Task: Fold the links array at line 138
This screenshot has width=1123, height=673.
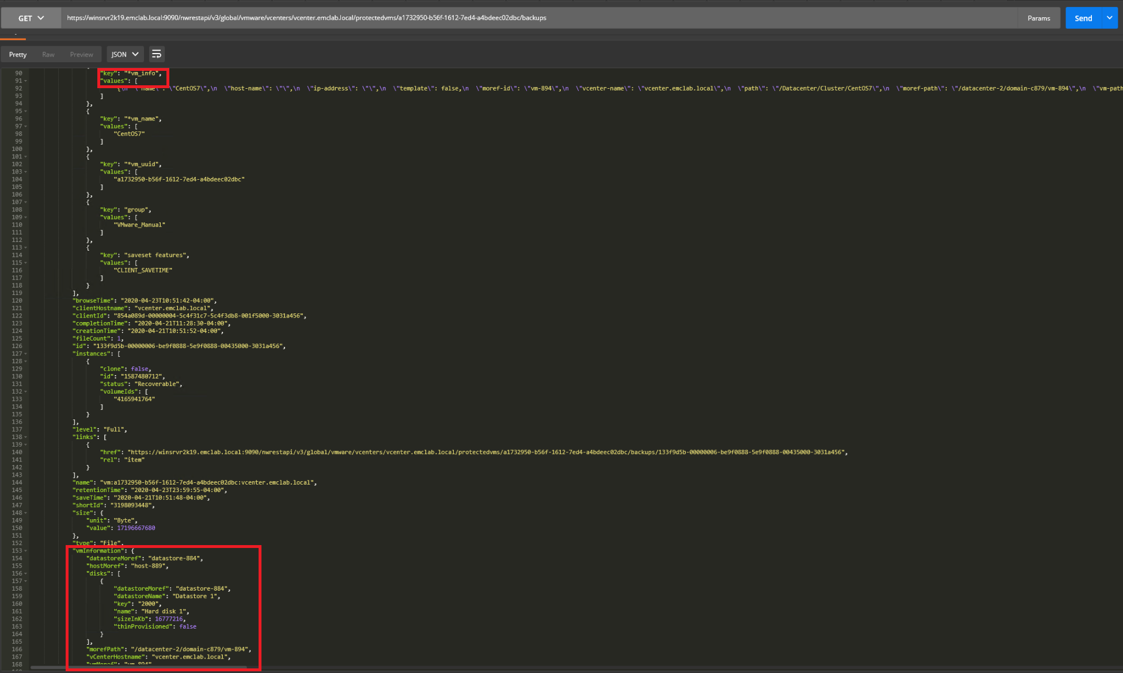Action: pyautogui.click(x=26, y=437)
